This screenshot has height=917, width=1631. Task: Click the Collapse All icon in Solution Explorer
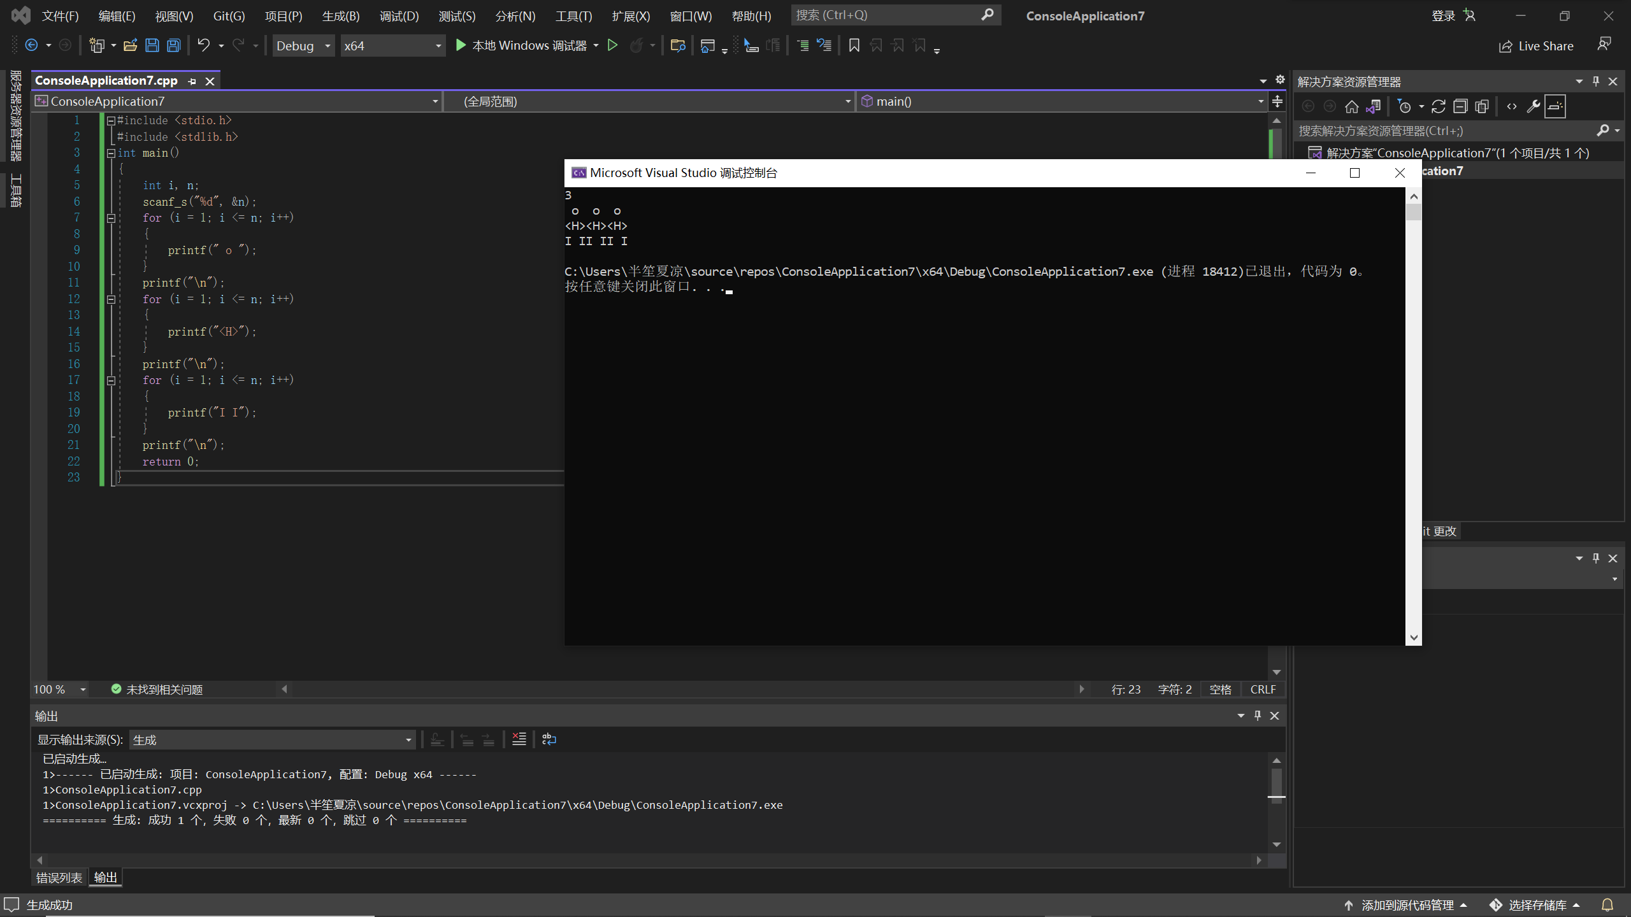1460,106
